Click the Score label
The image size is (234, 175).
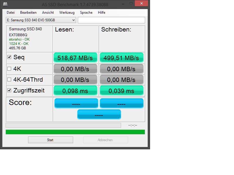20,102
